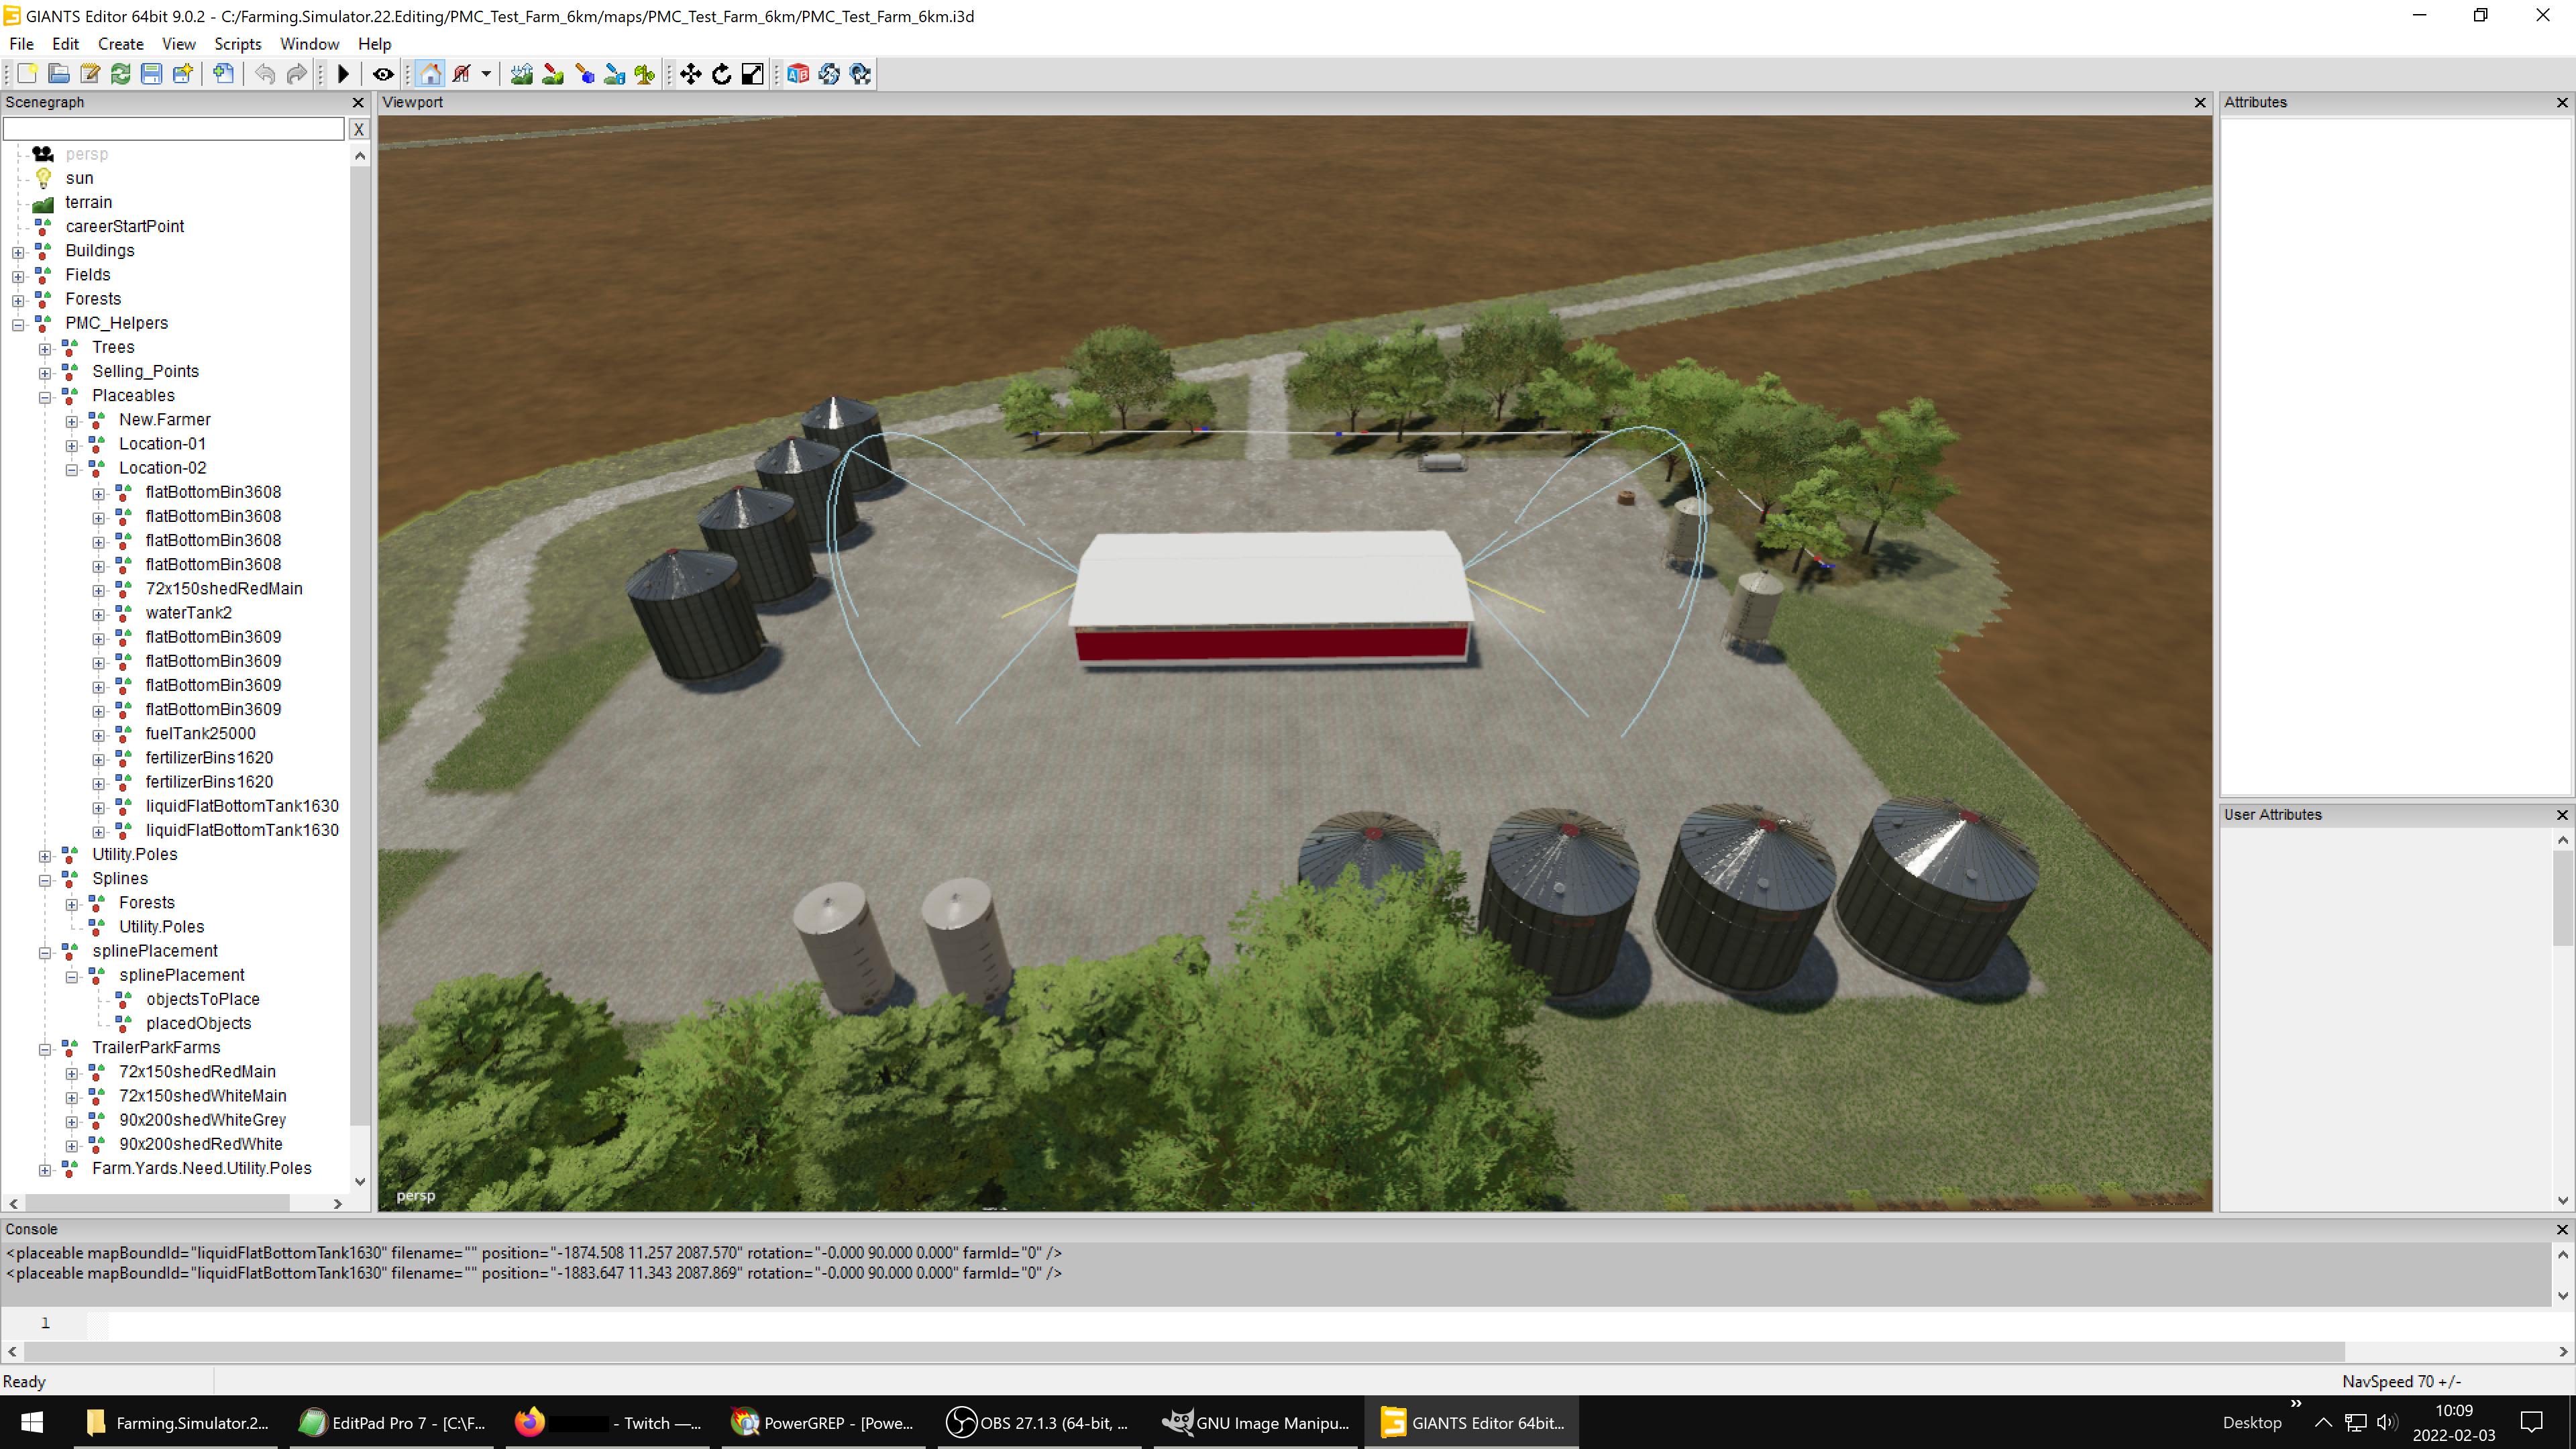Switch to OBS 27.1.3 taskbar window
The height and width of the screenshot is (1449, 2576).
(x=1040, y=1423)
